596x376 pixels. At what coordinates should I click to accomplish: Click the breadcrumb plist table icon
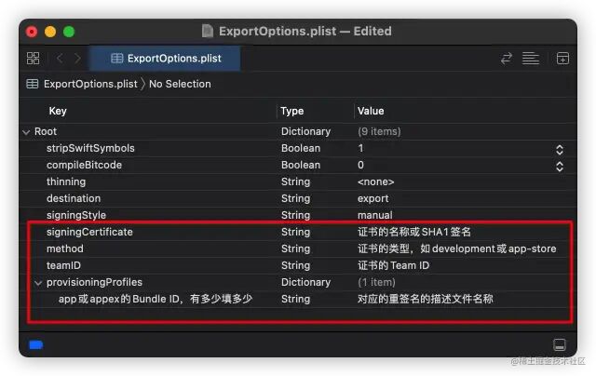(x=33, y=84)
